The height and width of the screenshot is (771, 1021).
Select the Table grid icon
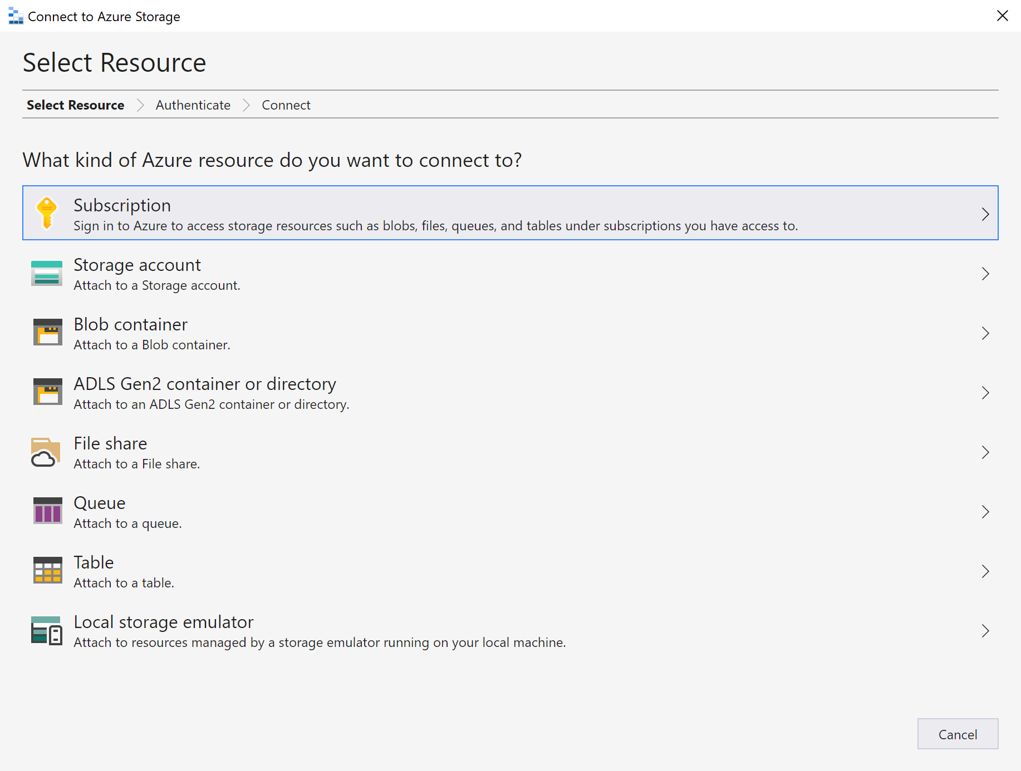click(x=47, y=571)
